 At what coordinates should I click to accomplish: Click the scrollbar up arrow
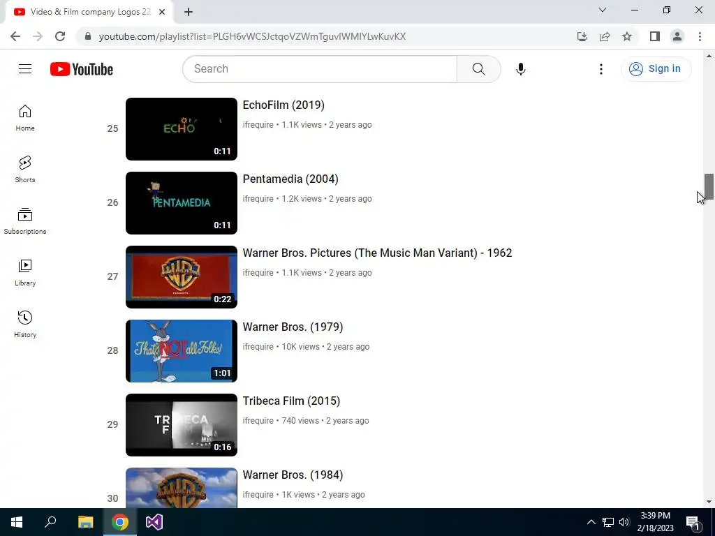[709, 56]
